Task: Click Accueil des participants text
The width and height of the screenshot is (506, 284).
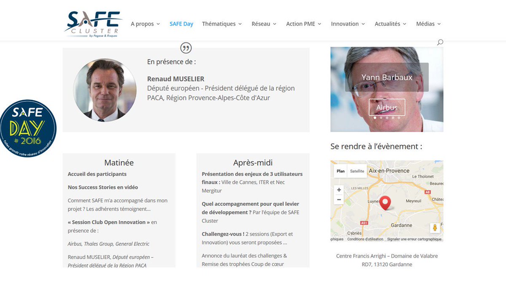Action: click(x=97, y=174)
